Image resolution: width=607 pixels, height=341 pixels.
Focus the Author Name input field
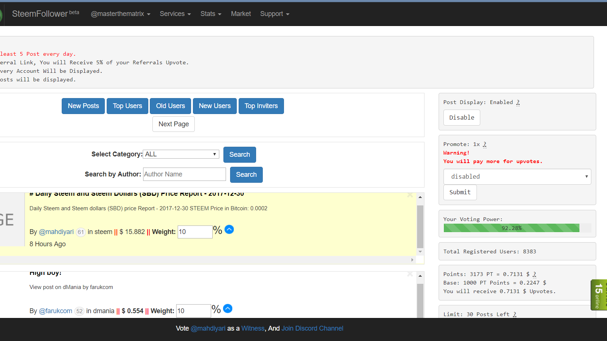(184, 174)
